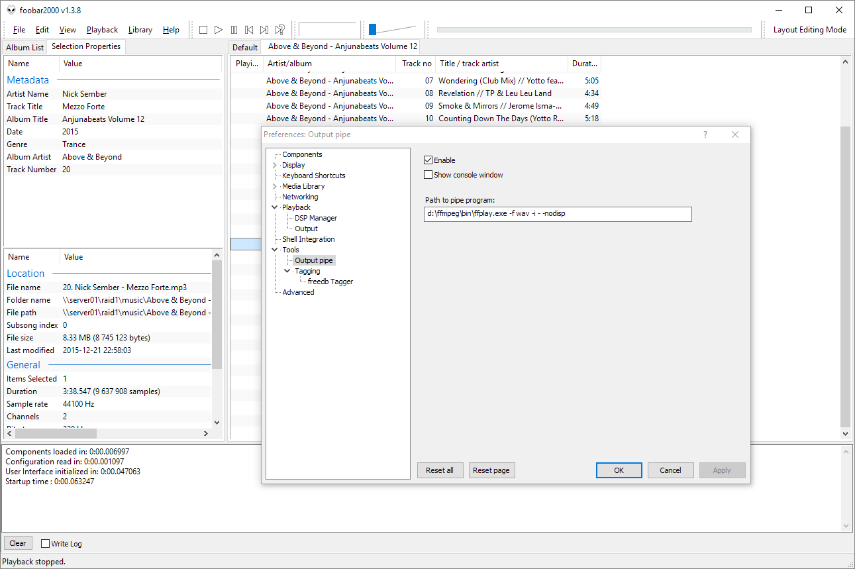Click Cancel in the Preferences dialog

670,470
